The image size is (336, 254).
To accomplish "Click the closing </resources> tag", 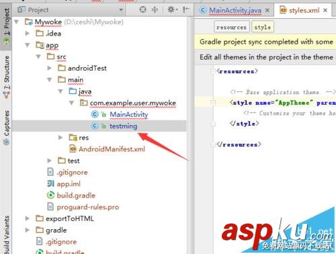I will coord(239,144).
